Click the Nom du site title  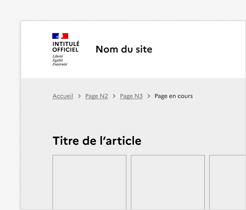(124, 49)
